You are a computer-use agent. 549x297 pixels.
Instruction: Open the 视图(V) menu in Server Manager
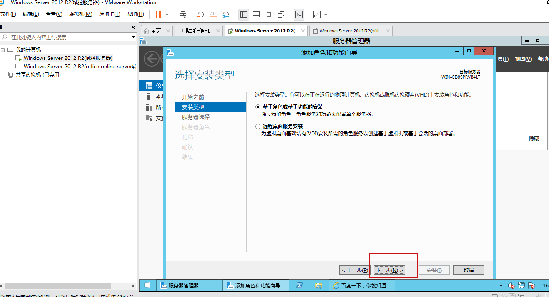(x=523, y=59)
